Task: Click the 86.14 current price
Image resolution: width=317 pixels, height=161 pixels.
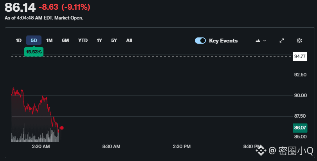Action: click(20, 7)
